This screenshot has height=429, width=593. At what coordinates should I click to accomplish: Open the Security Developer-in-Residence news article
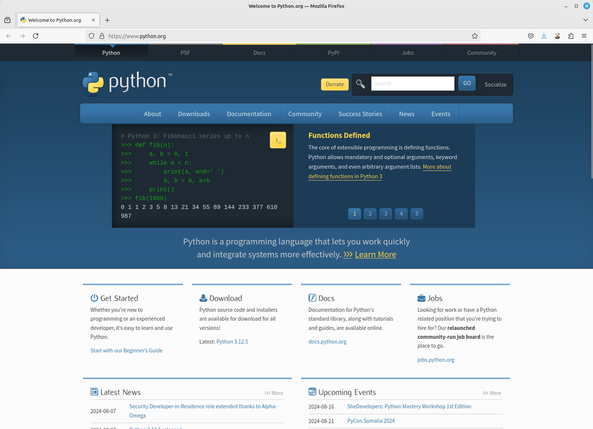(203, 411)
